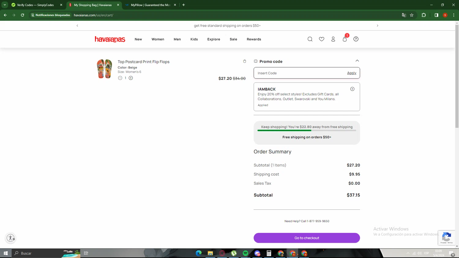459x258 pixels.
Task: Open Microsoft Edge from taskbar
Action: coord(199,253)
